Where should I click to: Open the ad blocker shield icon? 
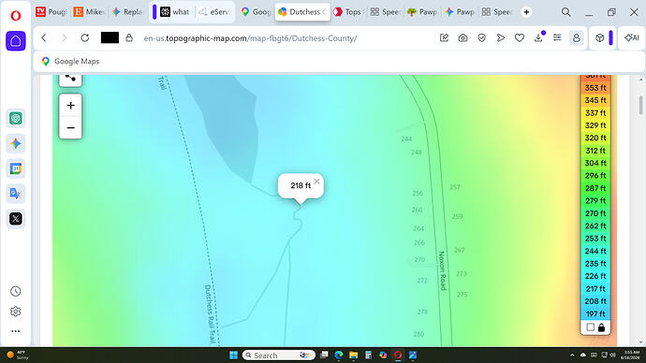coord(481,37)
